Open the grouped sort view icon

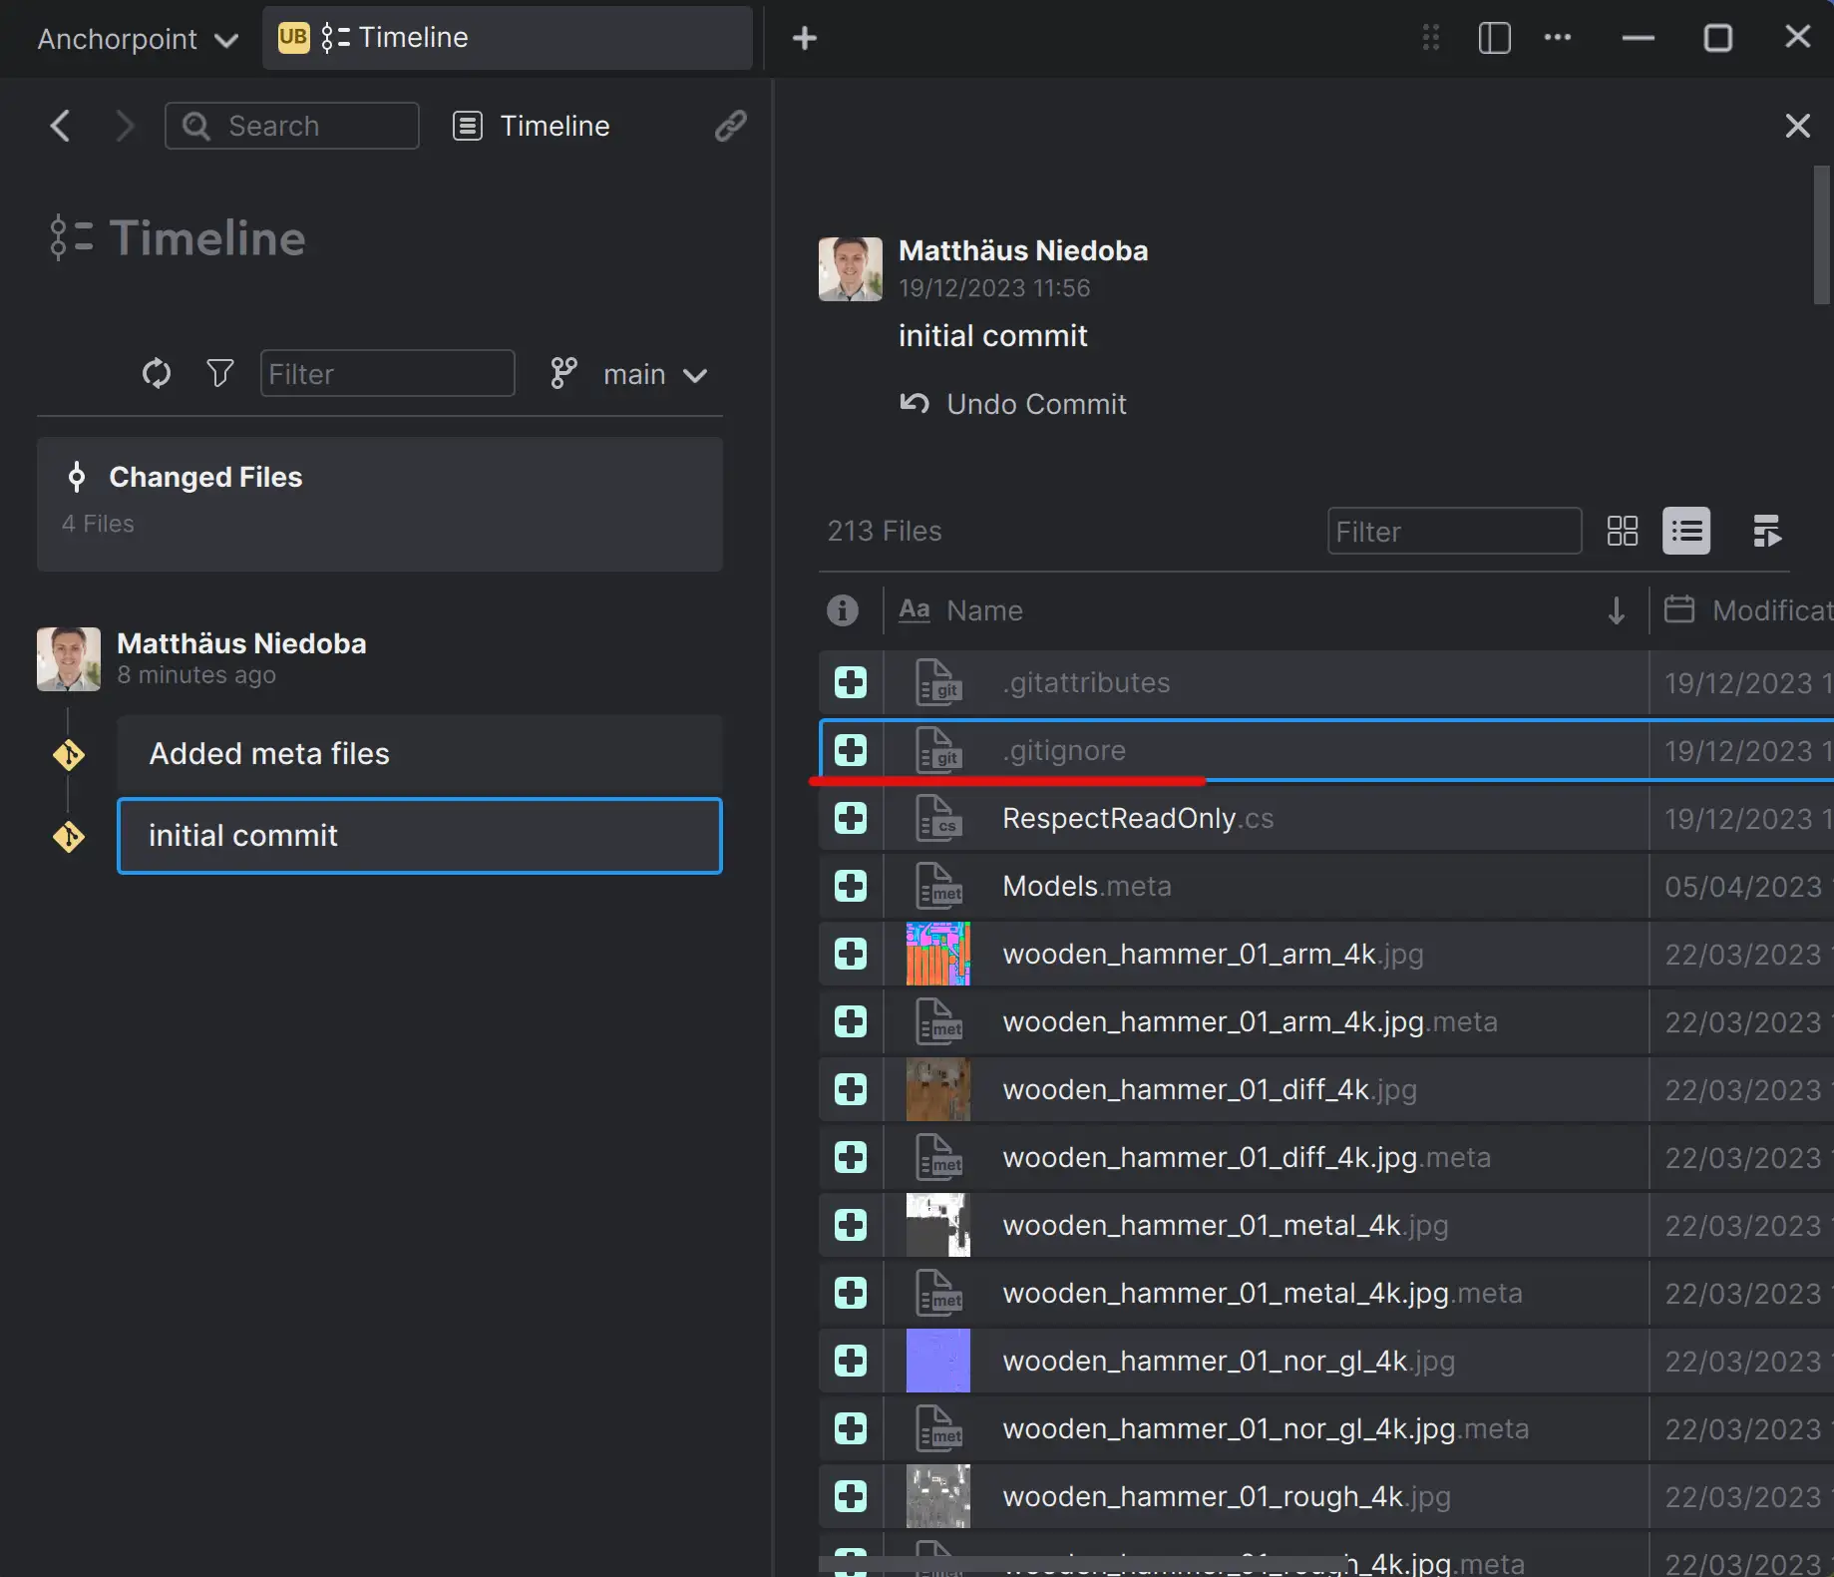pos(1766,531)
